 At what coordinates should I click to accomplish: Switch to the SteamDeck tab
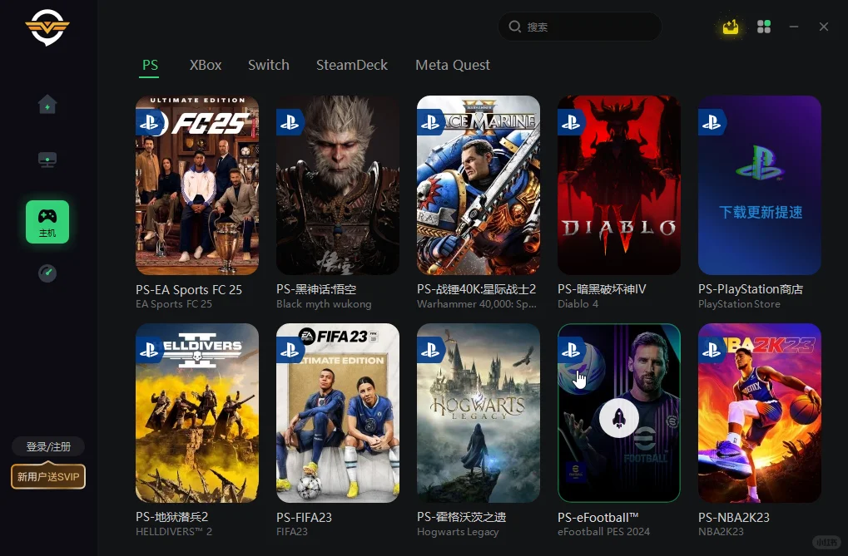point(352,66)
